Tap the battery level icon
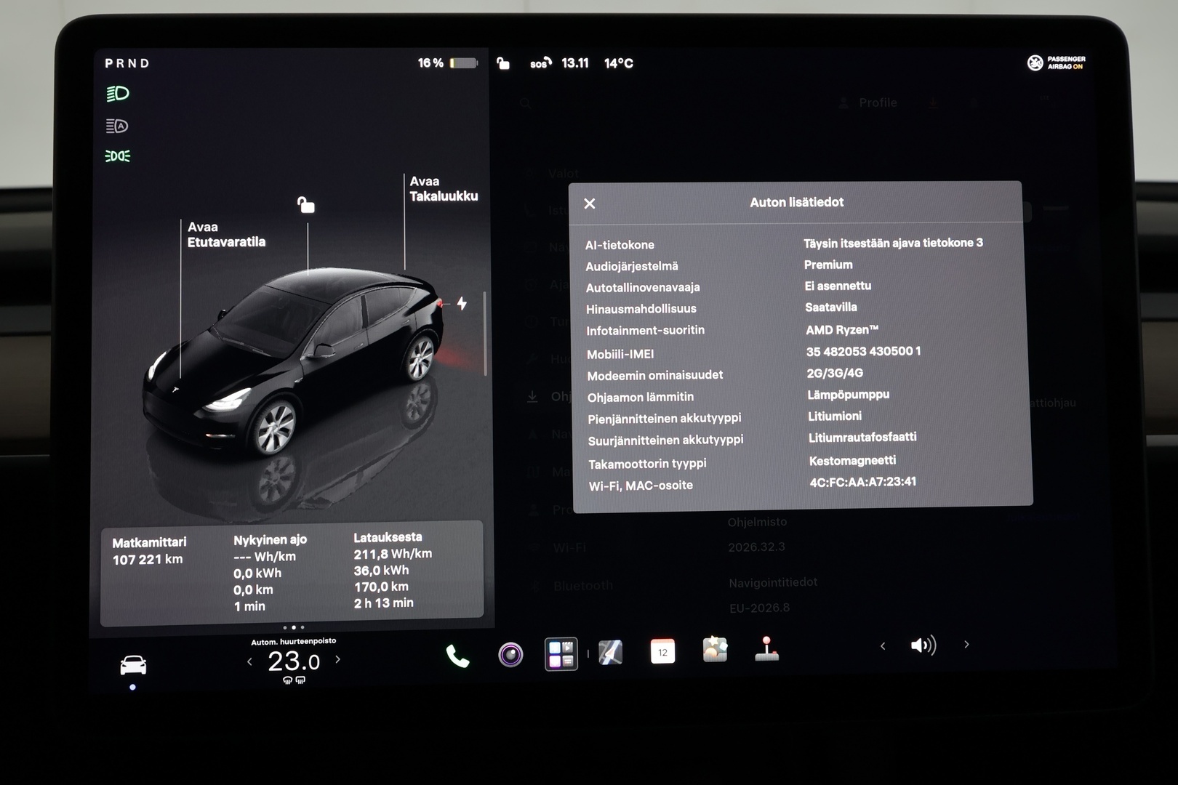 [x=463, y=63]
